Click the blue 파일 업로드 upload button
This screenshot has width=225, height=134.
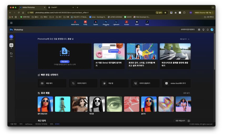pos(65,61)
